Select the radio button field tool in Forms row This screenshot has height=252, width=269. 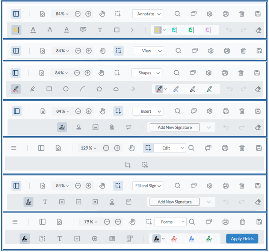click(x=95, y=238)
